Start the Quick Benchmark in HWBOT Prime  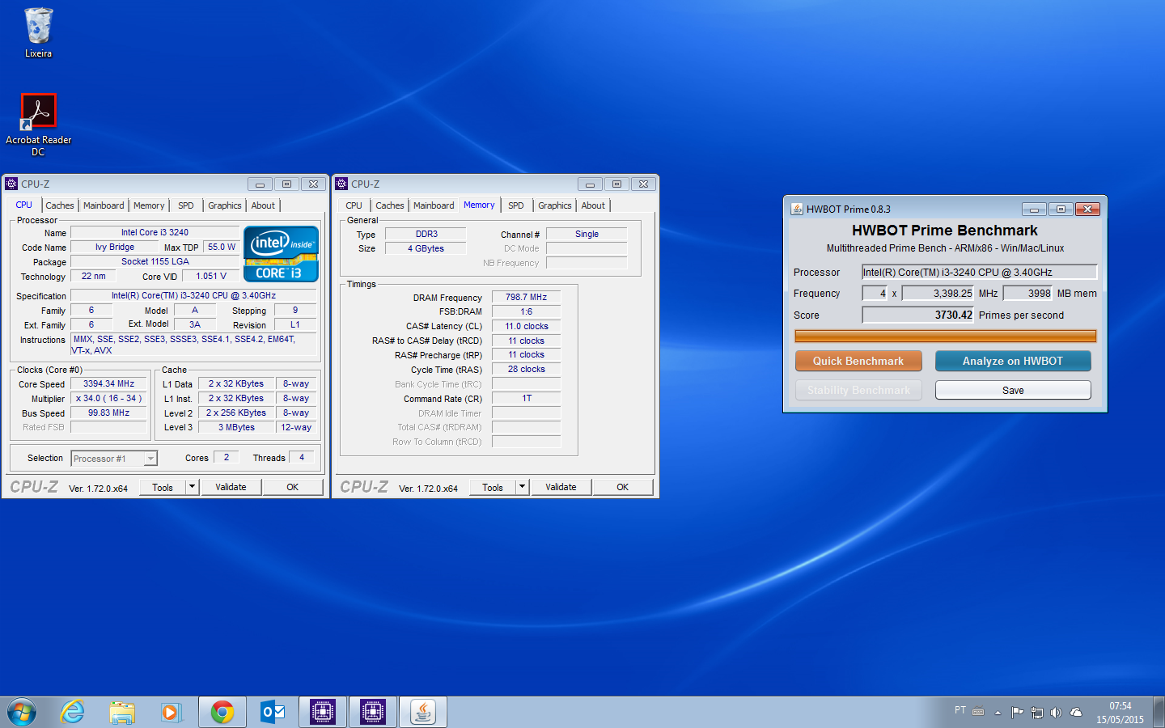(x=858, y=361)
